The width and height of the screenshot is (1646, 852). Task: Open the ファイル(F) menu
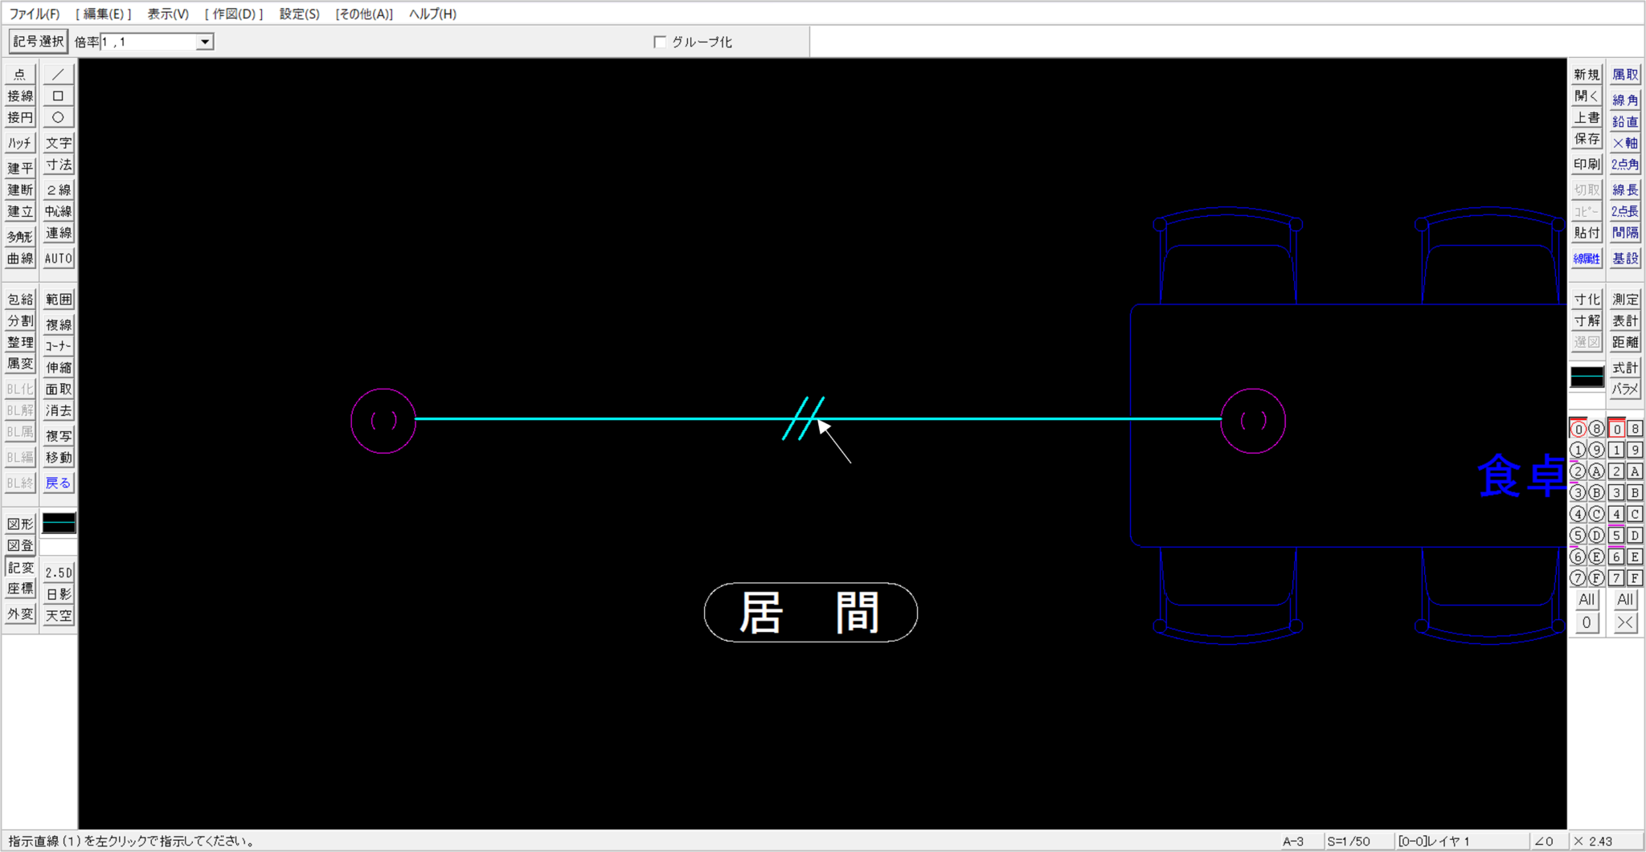tap(34, 14)
